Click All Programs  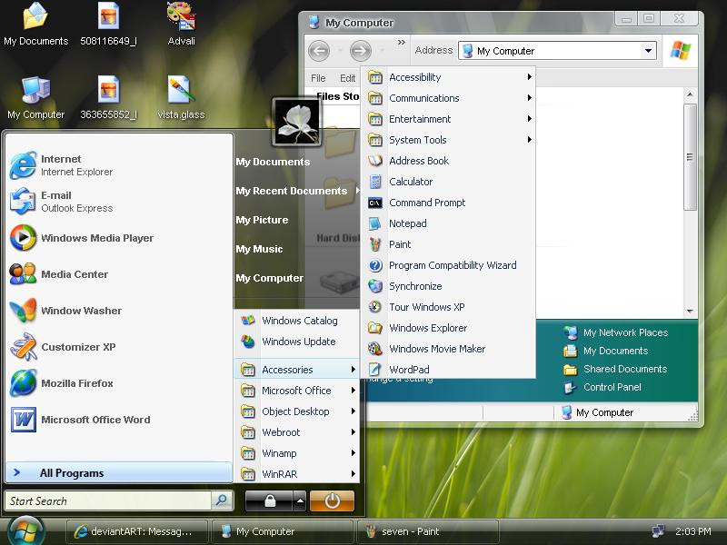tap(119, 472)
